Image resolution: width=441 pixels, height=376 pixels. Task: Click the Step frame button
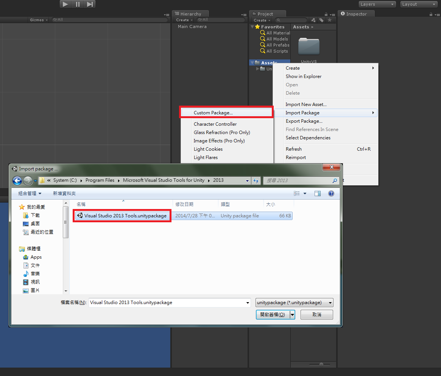90,4
